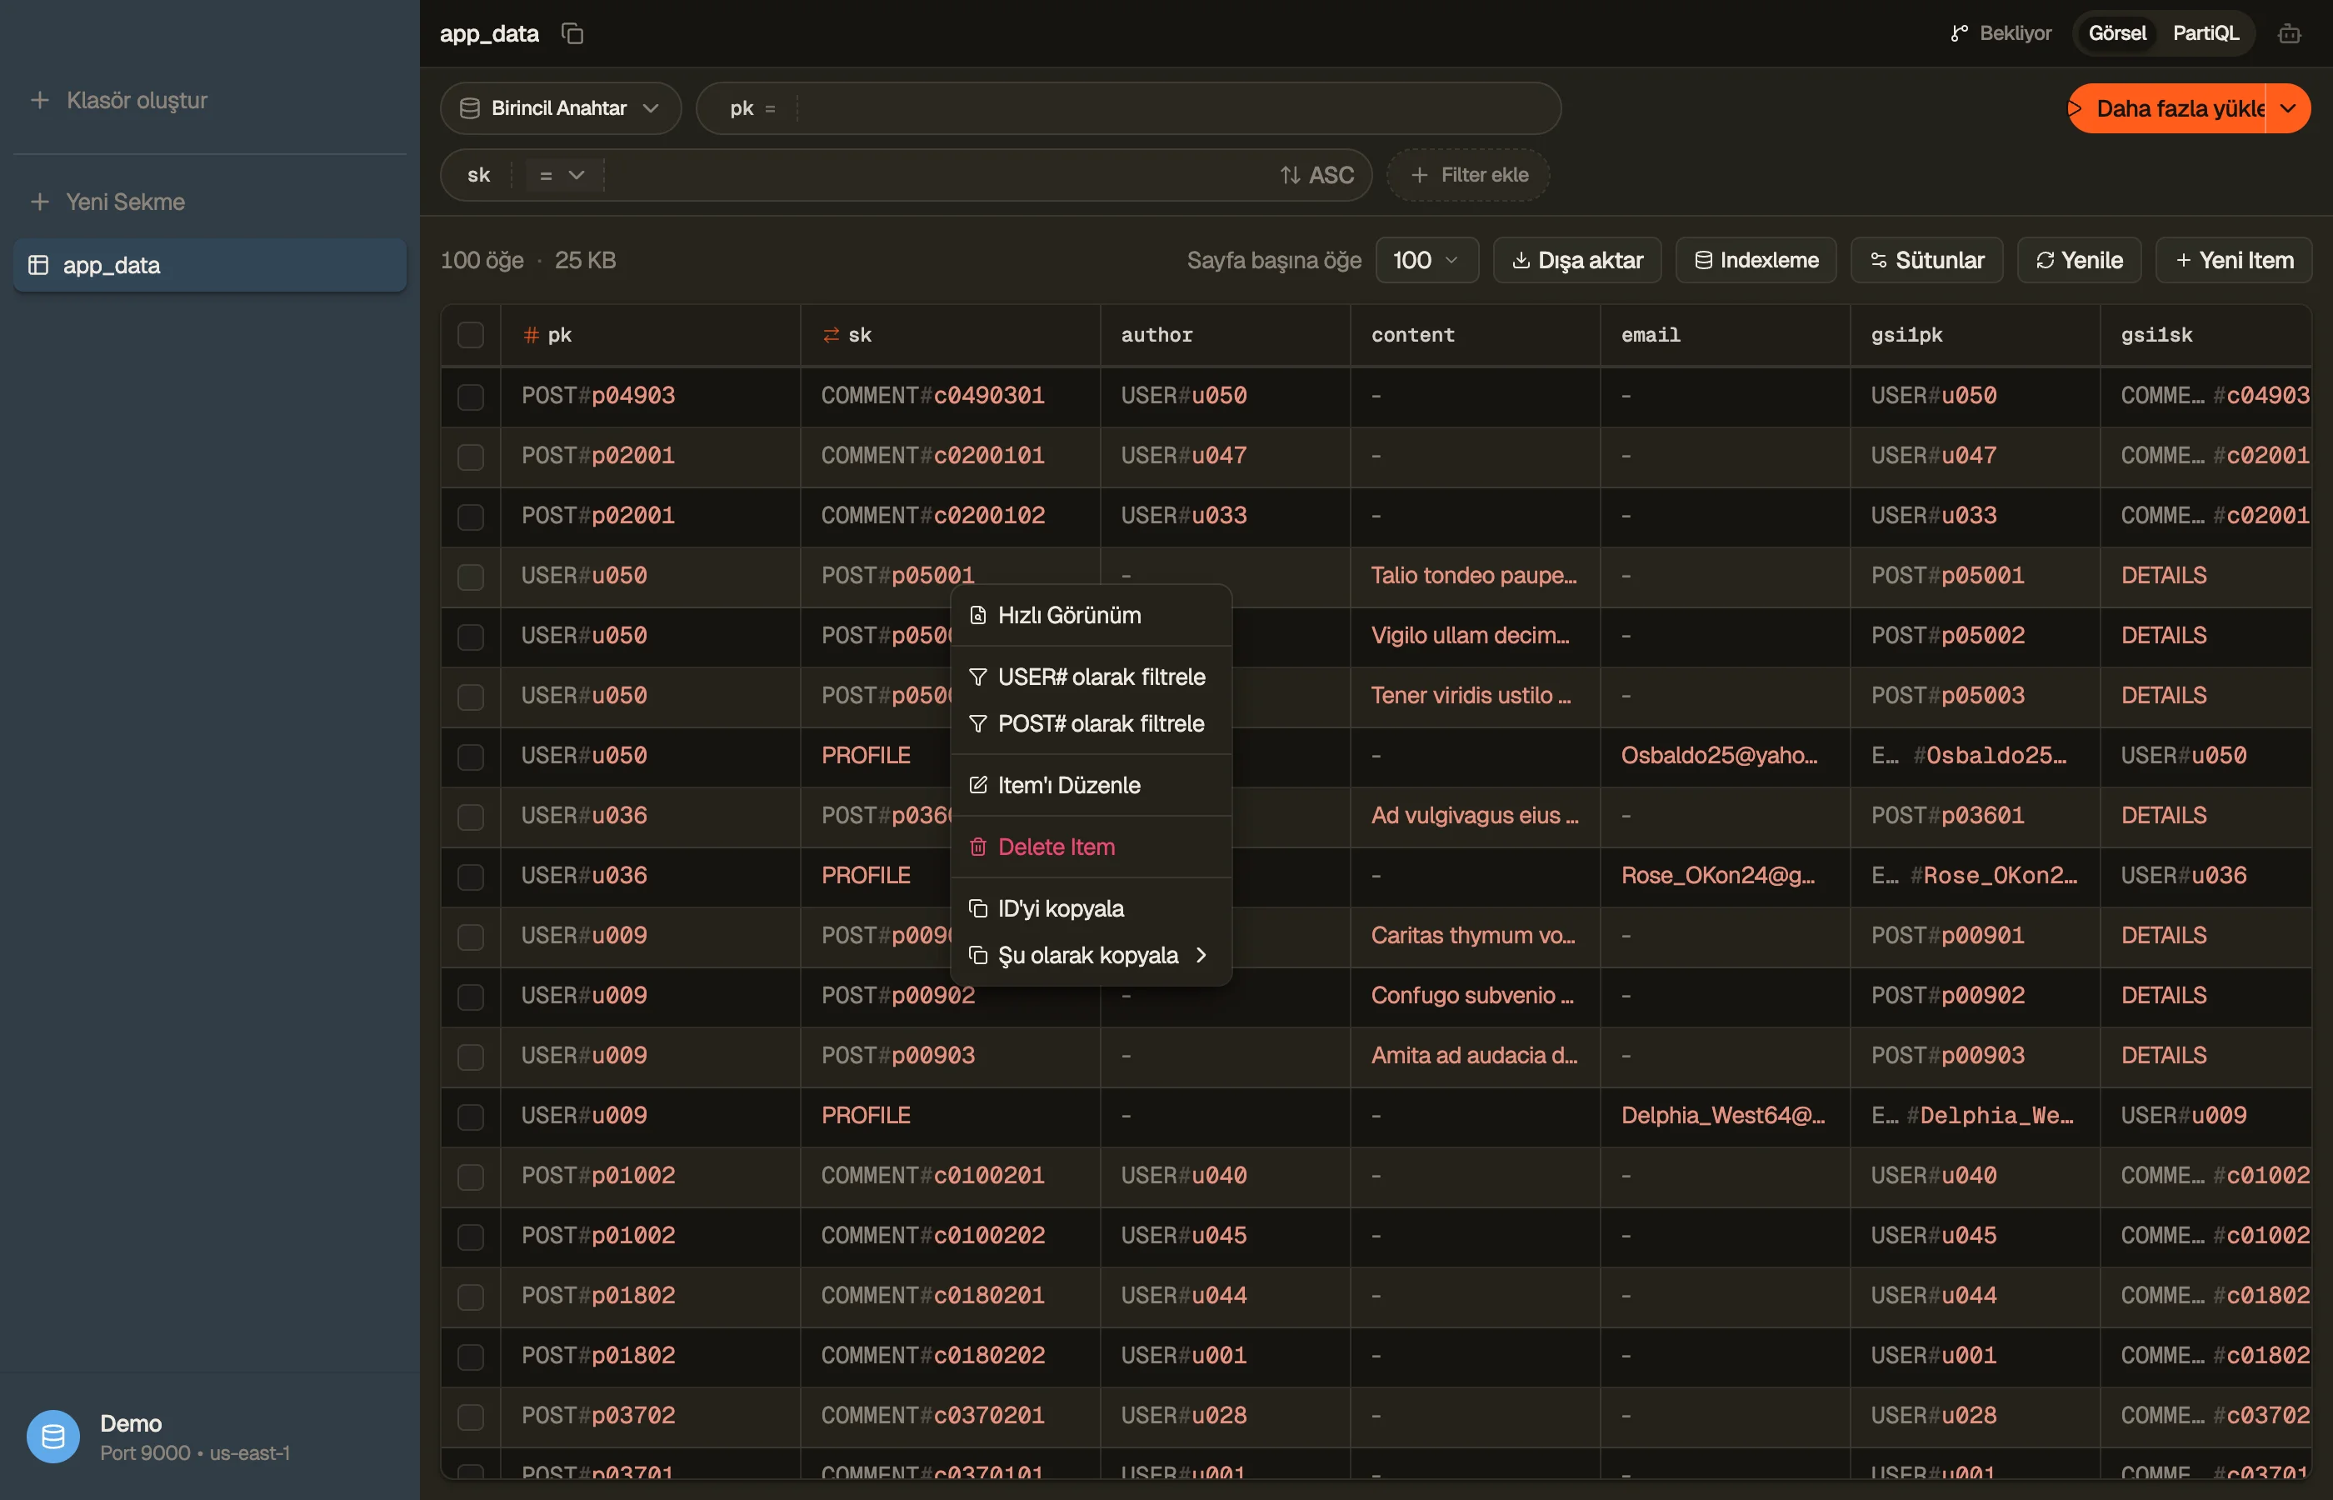Open Indexleme button

[x=1756, y=260]
